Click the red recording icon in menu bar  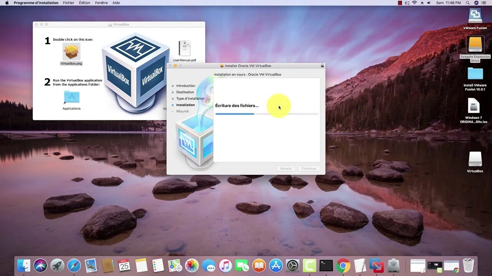pyautogui.click(x=400, y=3)
